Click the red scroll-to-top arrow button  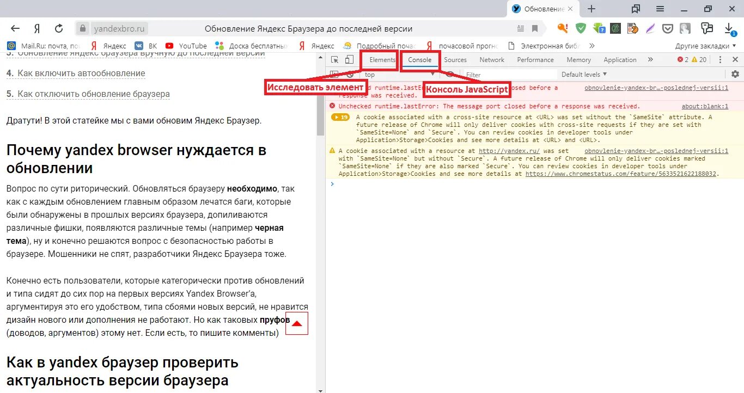(297, 323)
